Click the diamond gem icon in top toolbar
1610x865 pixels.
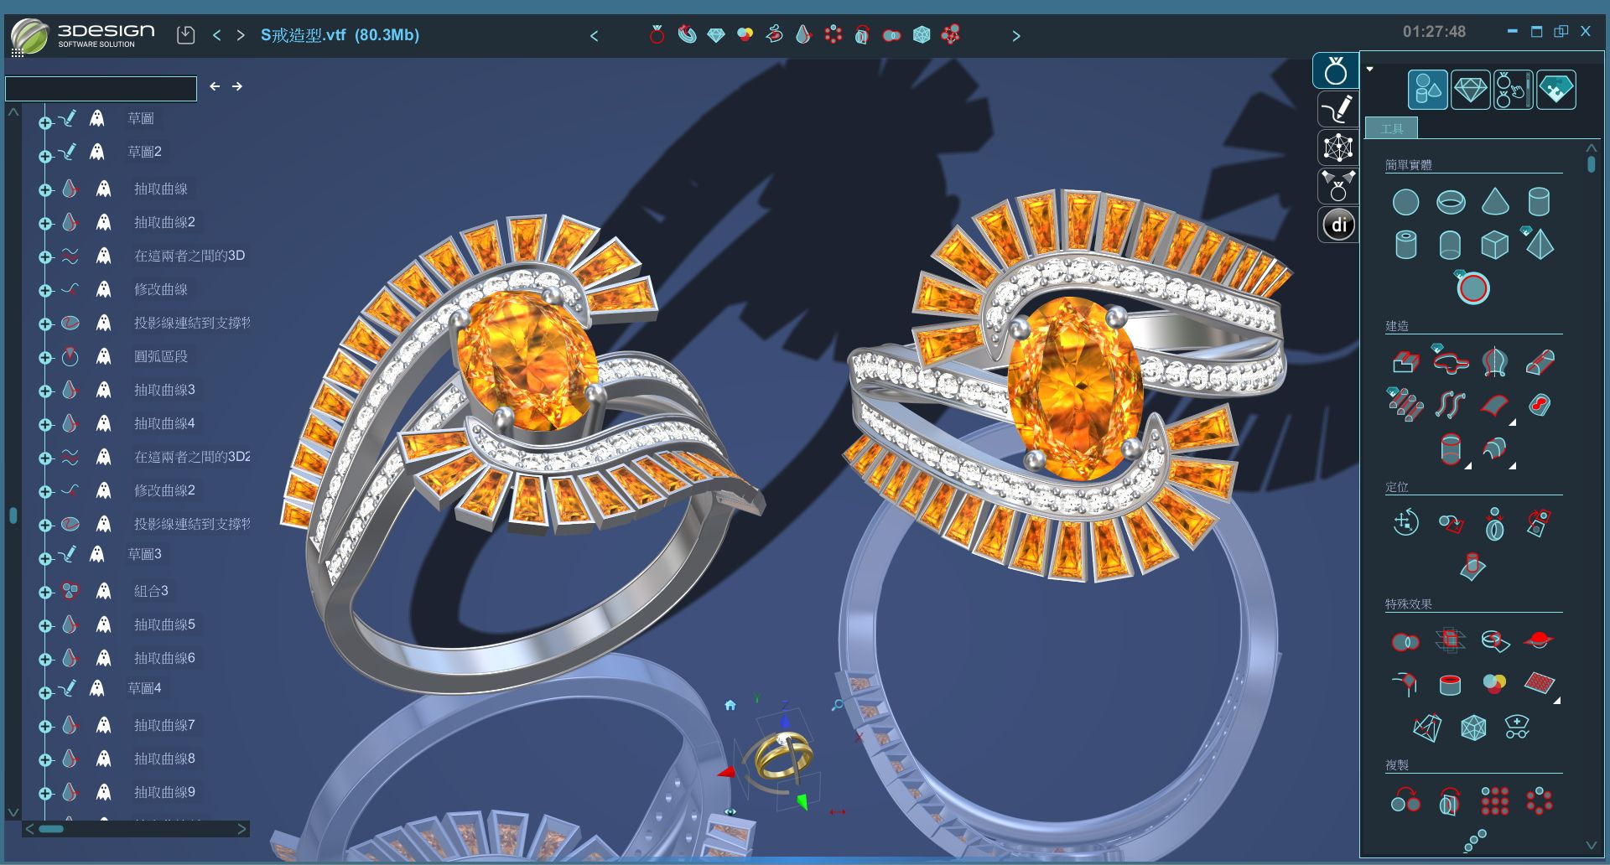click(716, 35)
